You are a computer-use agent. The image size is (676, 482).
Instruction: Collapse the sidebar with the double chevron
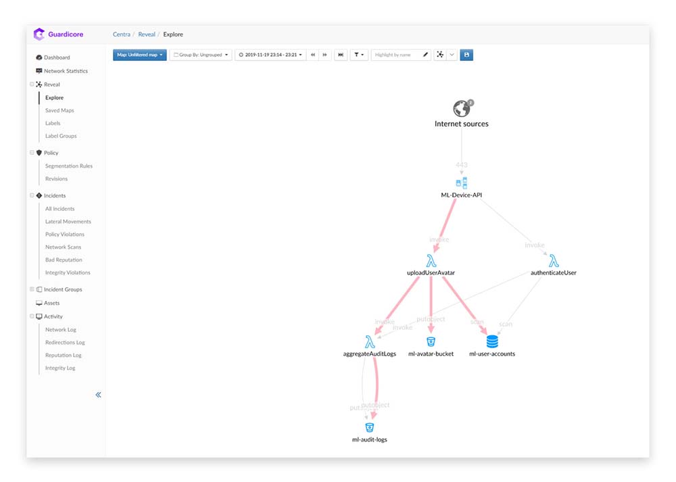pos(98,395)
